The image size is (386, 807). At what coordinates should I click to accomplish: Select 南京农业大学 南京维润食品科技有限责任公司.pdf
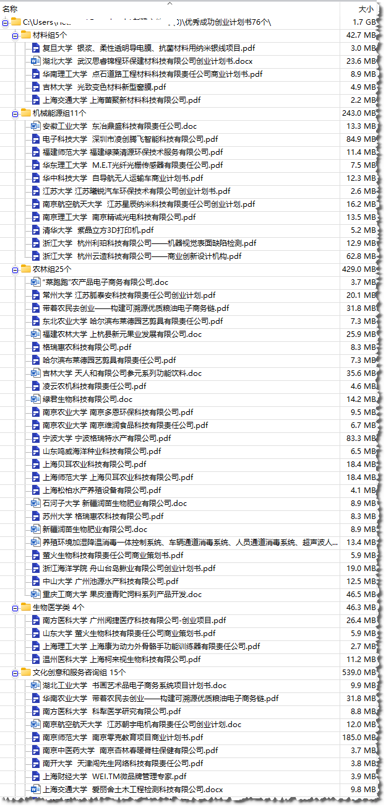pos(125,425)
